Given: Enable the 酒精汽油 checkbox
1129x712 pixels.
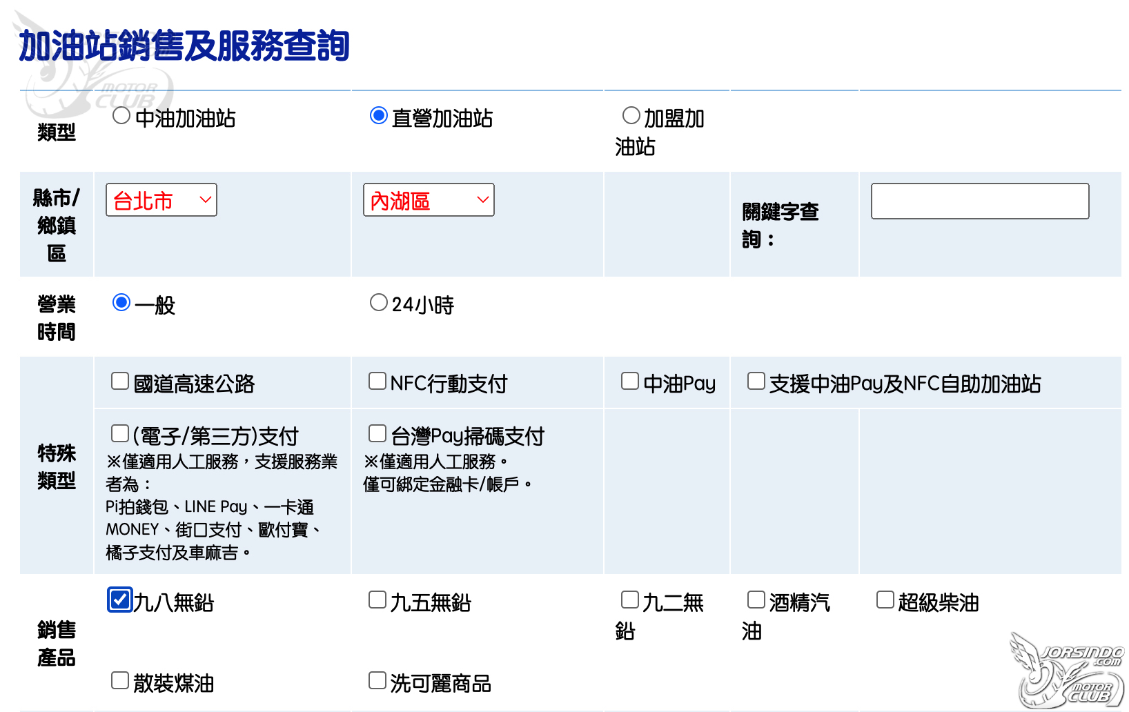Looking at the screenshot, I should (x=756, y=600).
